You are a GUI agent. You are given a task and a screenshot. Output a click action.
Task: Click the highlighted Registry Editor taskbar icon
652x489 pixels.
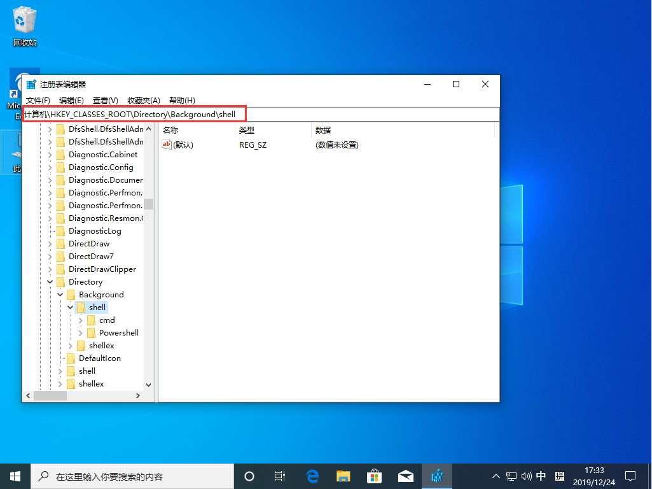pos(438,476)
